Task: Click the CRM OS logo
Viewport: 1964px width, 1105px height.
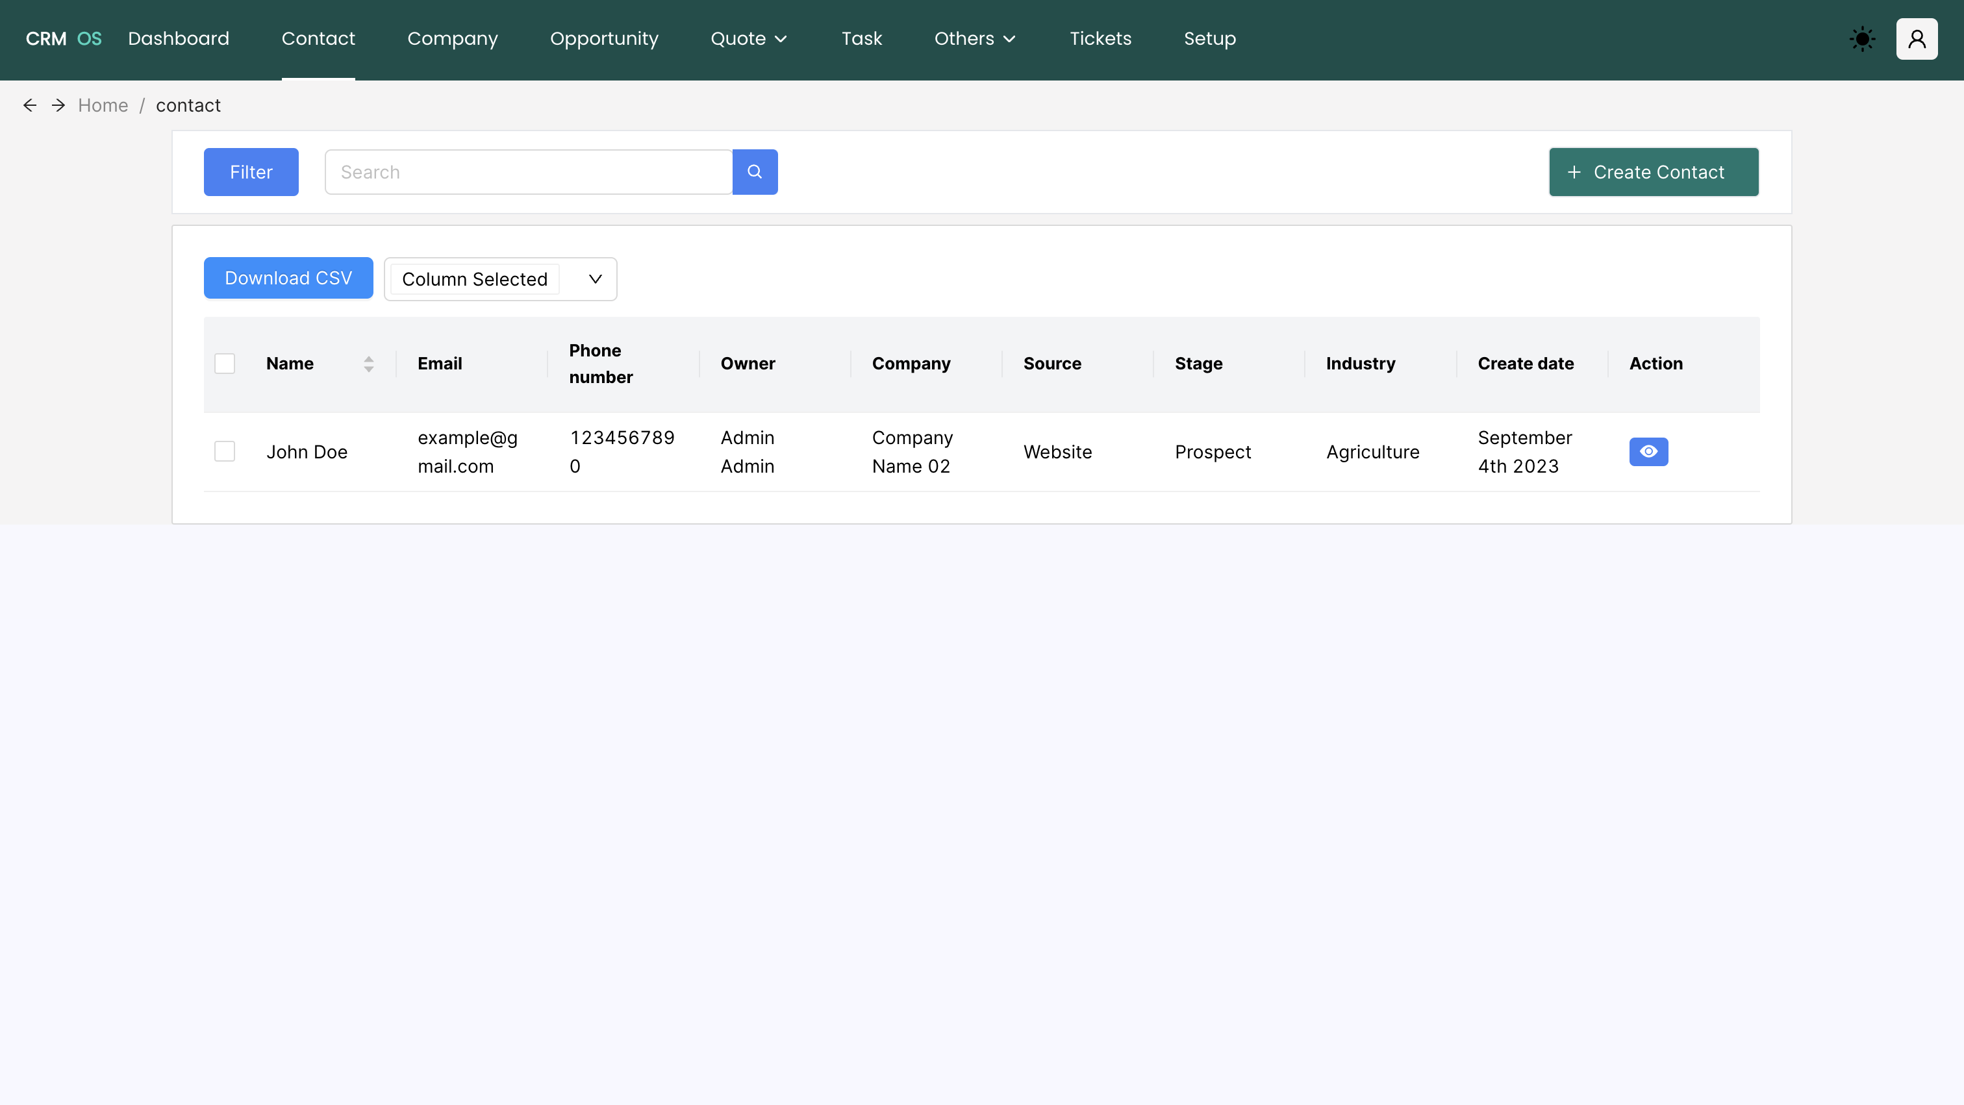Action: pyautogui.click(x=63, y=39)
